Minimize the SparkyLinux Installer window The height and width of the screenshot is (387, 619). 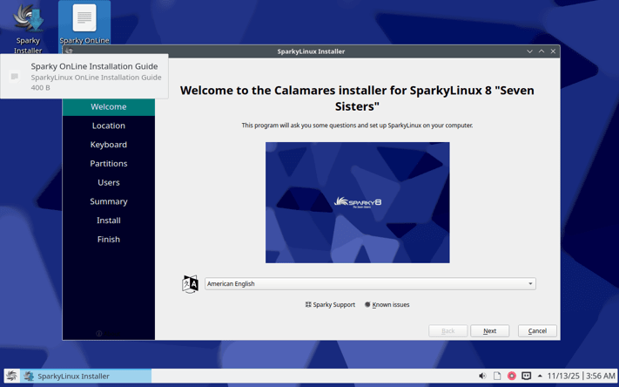tap(530, 51)
